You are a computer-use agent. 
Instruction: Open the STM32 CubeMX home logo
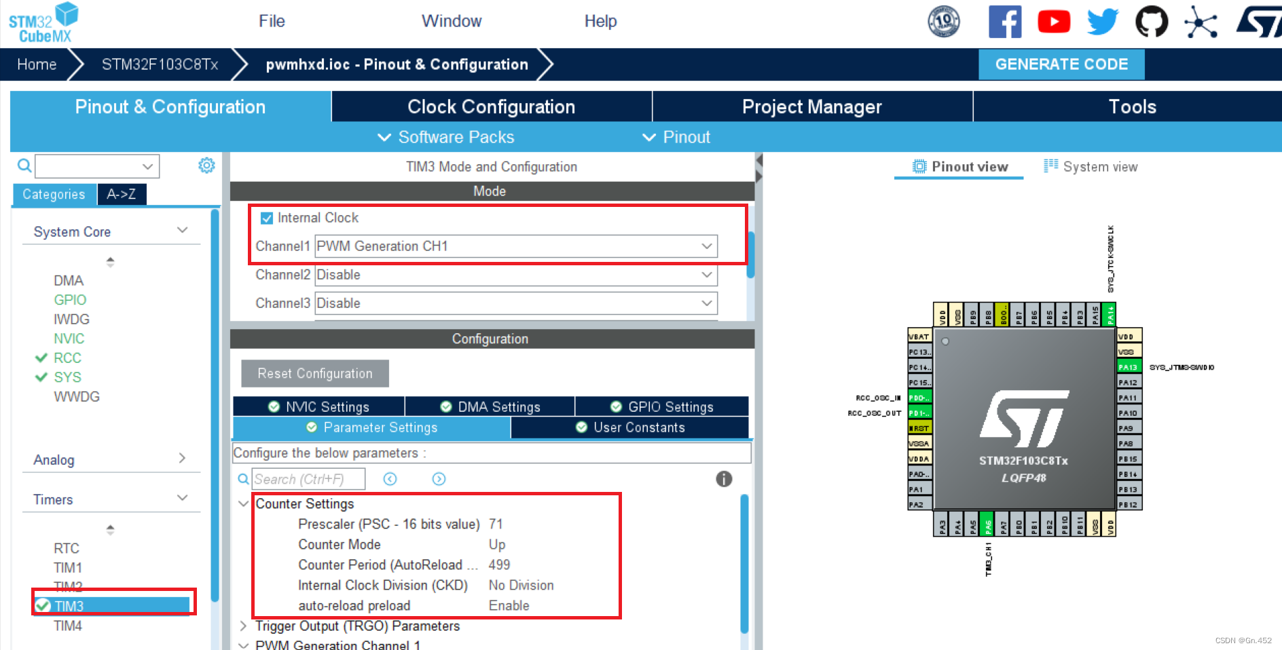coord(43,23)
